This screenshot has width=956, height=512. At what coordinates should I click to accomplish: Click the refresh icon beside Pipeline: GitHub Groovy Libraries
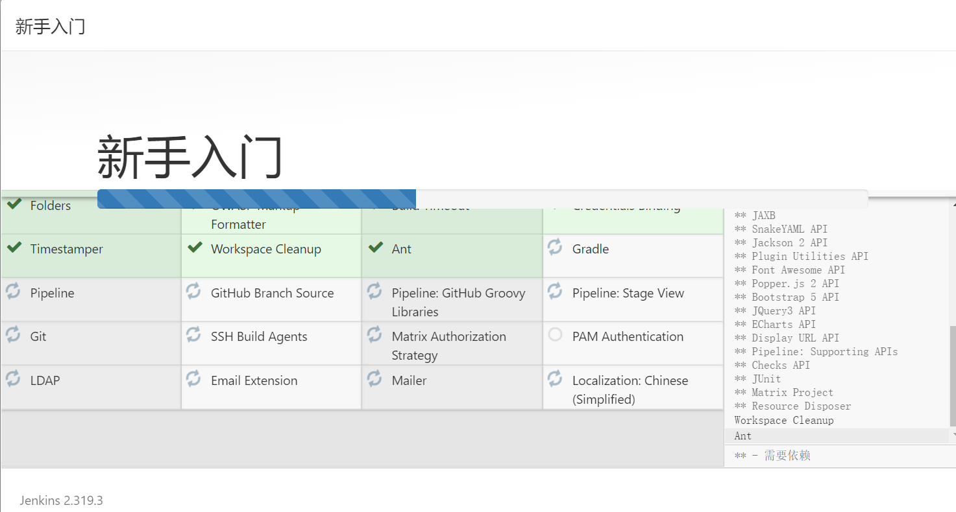tap(374, 291)
